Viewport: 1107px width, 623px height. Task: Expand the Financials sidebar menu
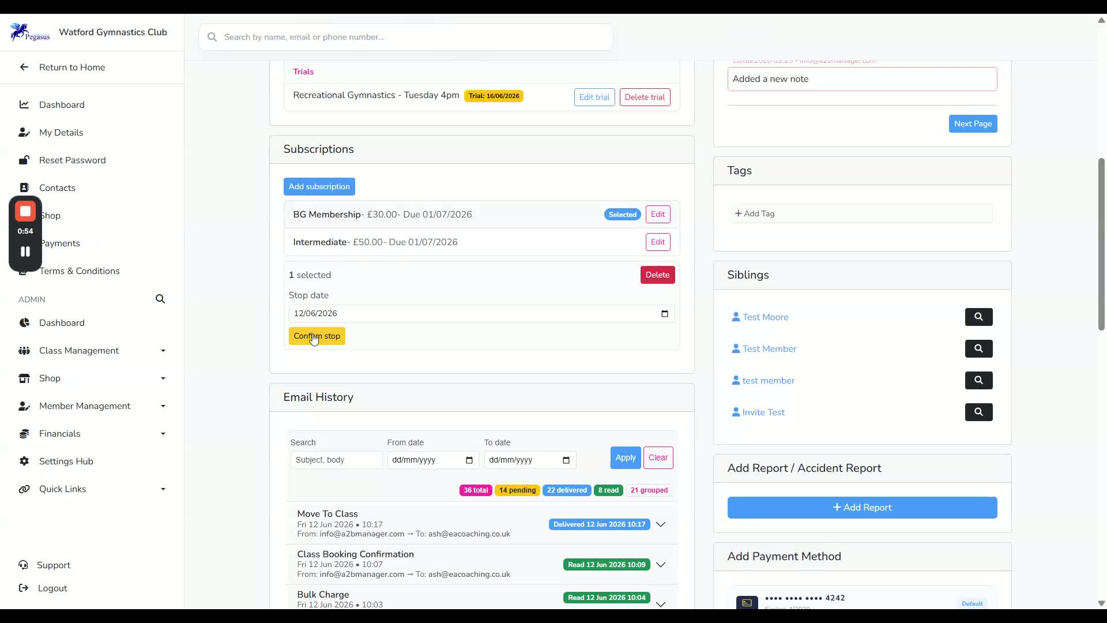92,434
